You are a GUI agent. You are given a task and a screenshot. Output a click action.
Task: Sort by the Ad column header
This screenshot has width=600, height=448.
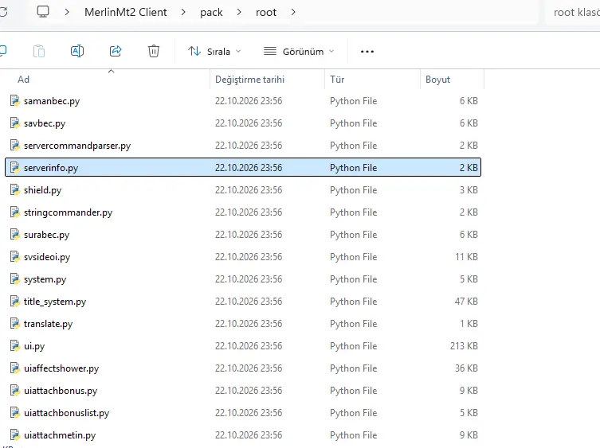pos(105,80)
